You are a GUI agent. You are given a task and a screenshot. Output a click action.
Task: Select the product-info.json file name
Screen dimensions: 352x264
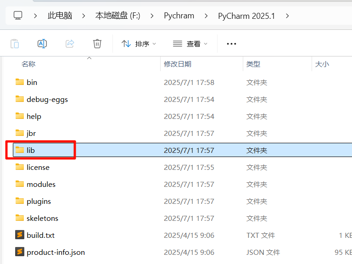pyautogui.click(x=56, y=253)
